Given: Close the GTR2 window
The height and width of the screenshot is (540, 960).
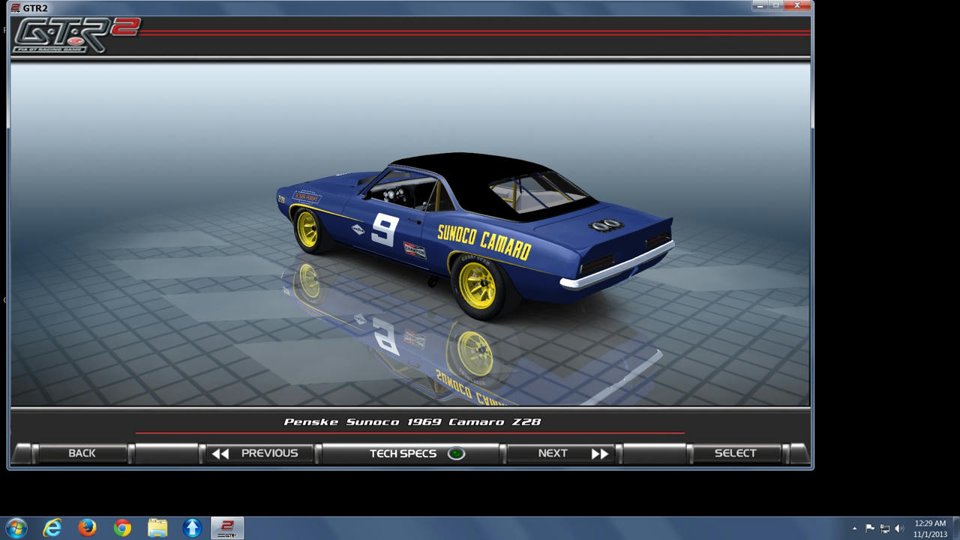Looking at the screenshot, I should (x=797, y=6).
